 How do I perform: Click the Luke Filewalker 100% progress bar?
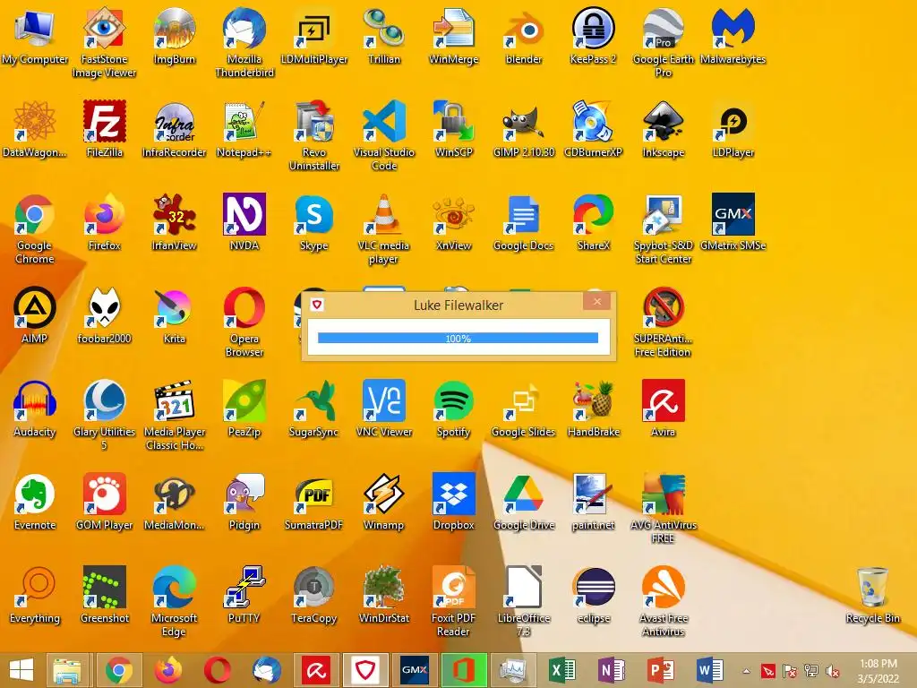tap(458, 338)
